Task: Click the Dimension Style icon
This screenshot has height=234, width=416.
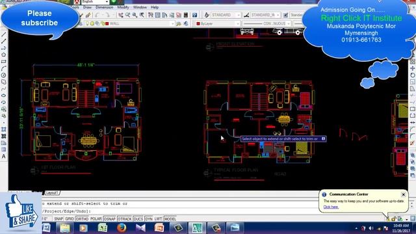Action: [x=246, y=15]
